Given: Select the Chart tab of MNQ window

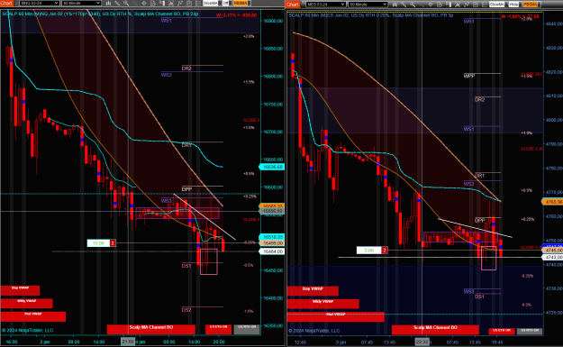Looking at the screenshot, I should 6,4.
